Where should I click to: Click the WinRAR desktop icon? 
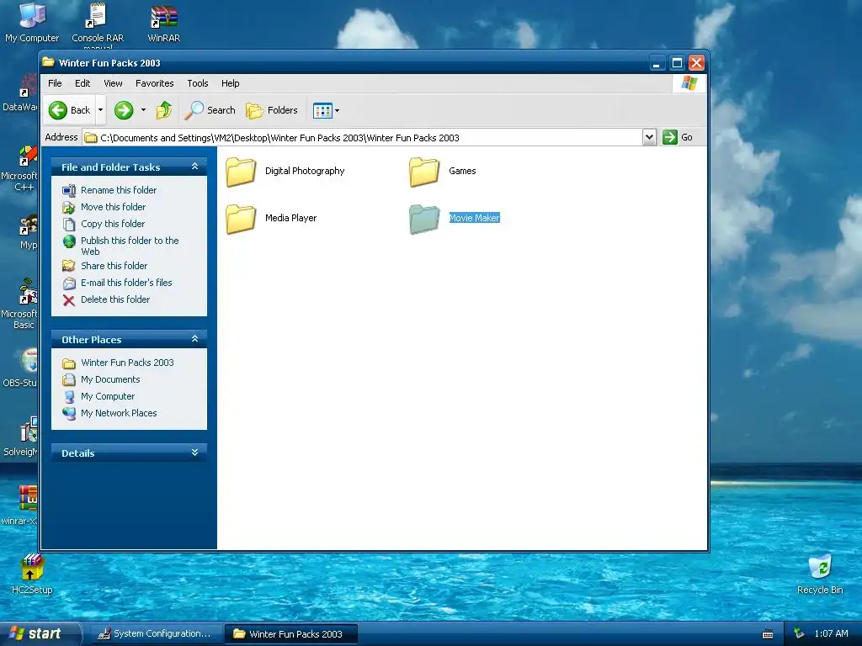click(164, 24)
